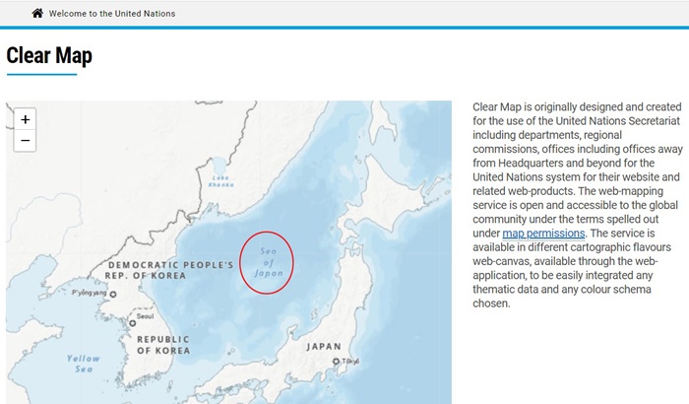The width and height of the screenshot is (689, 404).
Task: Select the Seoul city marker
Action: pos(132,323)
